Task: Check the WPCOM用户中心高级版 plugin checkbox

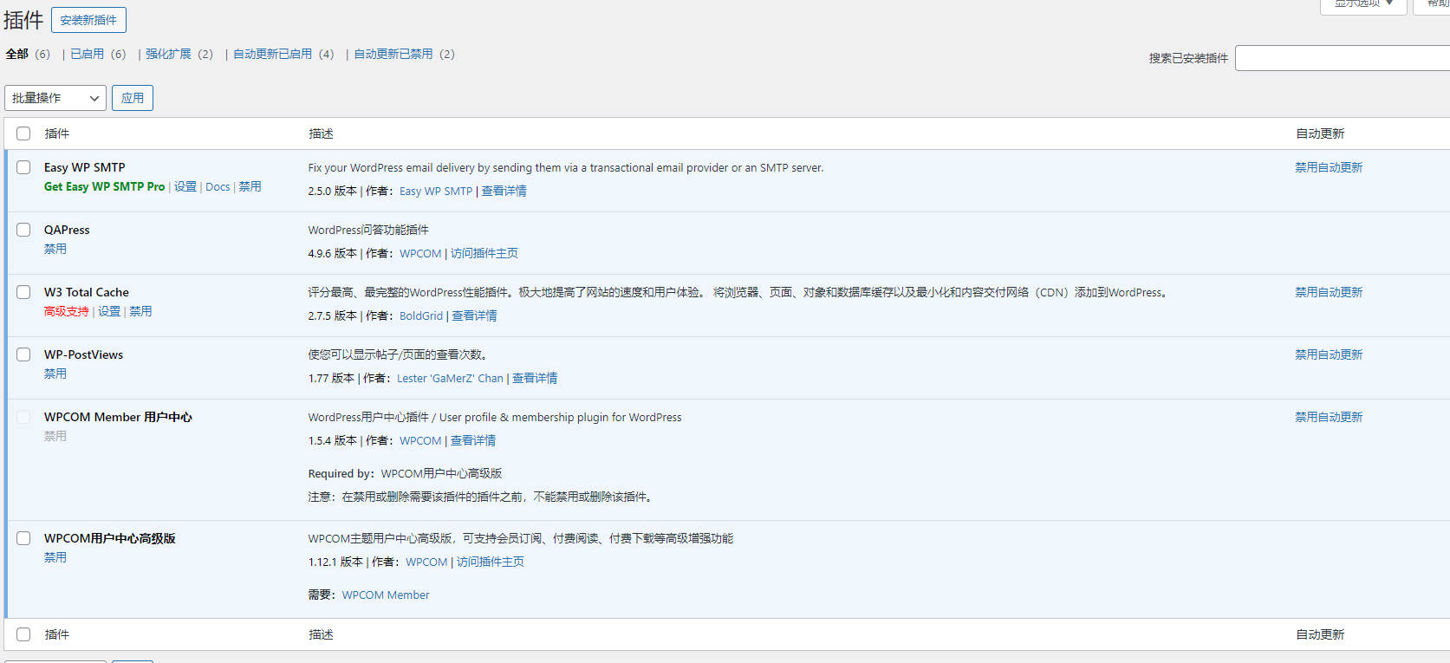Action: [x=23, y=538]
